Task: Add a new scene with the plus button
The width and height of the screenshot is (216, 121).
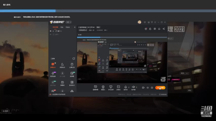Action: click(75, 27)
